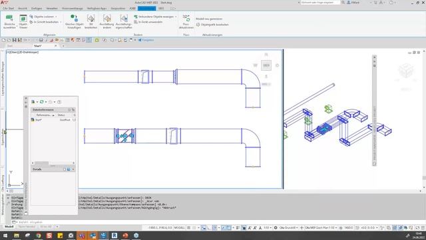Click the viewport label [Oben][2D-Drahtkörper]
Image resolution: width=426 pixels, height=240 pixels.
point(23,52)
